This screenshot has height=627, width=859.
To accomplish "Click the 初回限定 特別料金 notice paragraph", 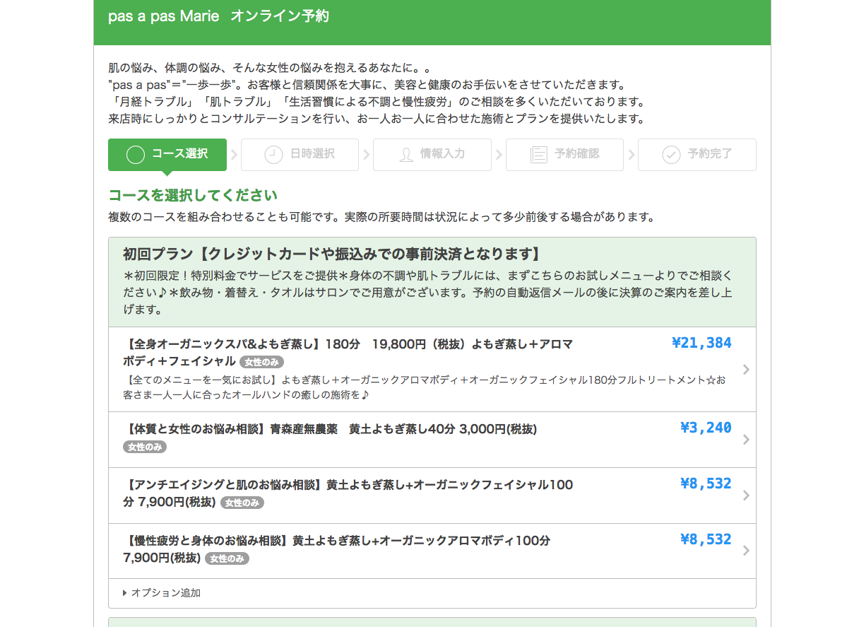I will (x=427, y=292).
